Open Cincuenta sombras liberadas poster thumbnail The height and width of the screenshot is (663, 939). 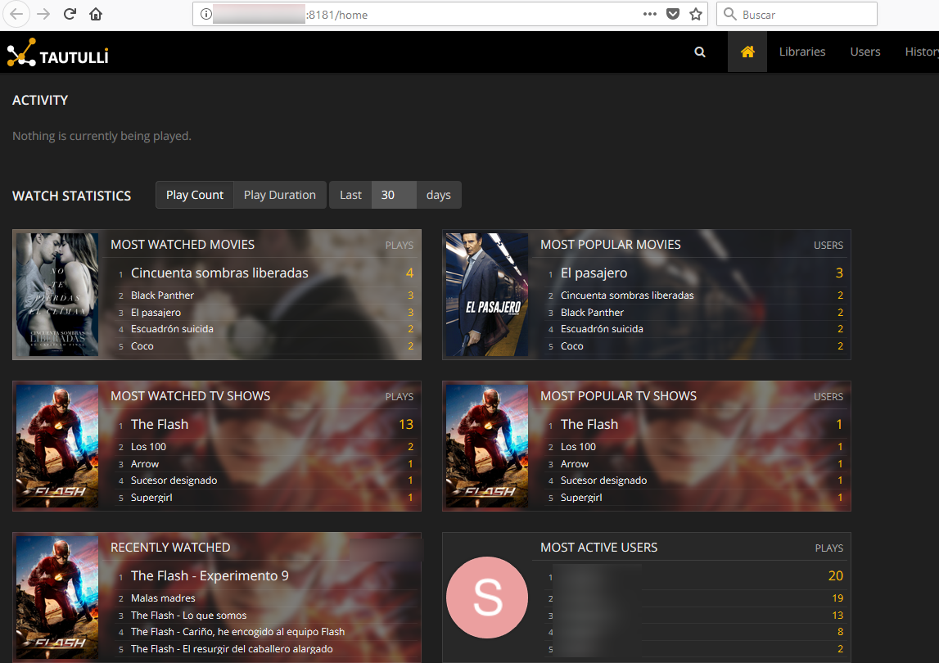57,295
